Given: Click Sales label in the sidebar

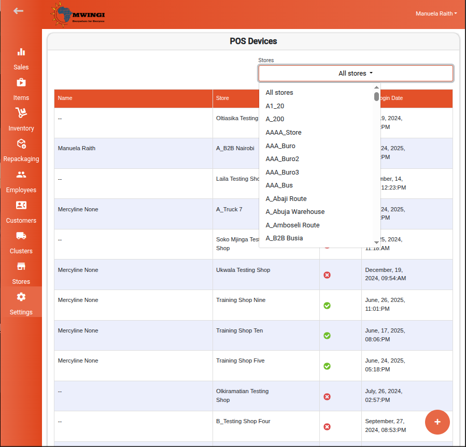Looking at the screenshot, I should coord(21,67).
